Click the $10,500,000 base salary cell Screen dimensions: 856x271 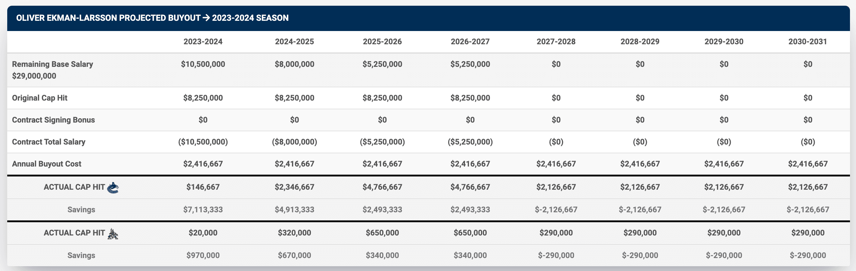point(203,64)
